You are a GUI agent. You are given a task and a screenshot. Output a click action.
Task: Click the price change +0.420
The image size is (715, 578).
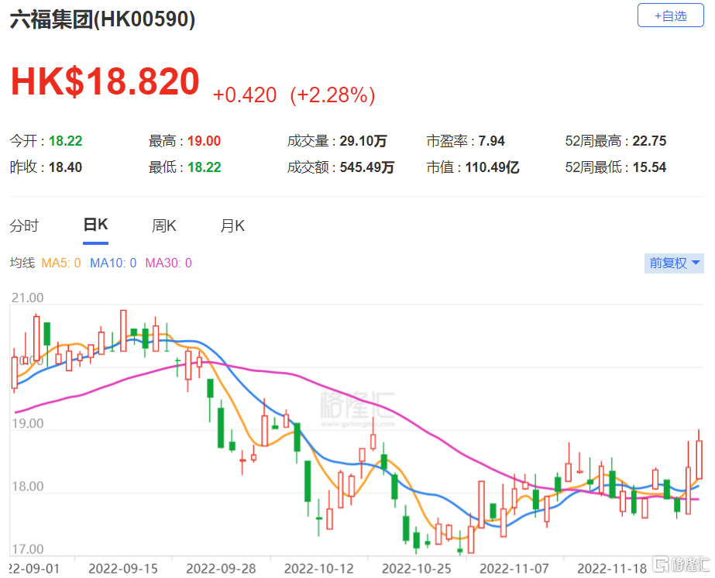(245, 95)
